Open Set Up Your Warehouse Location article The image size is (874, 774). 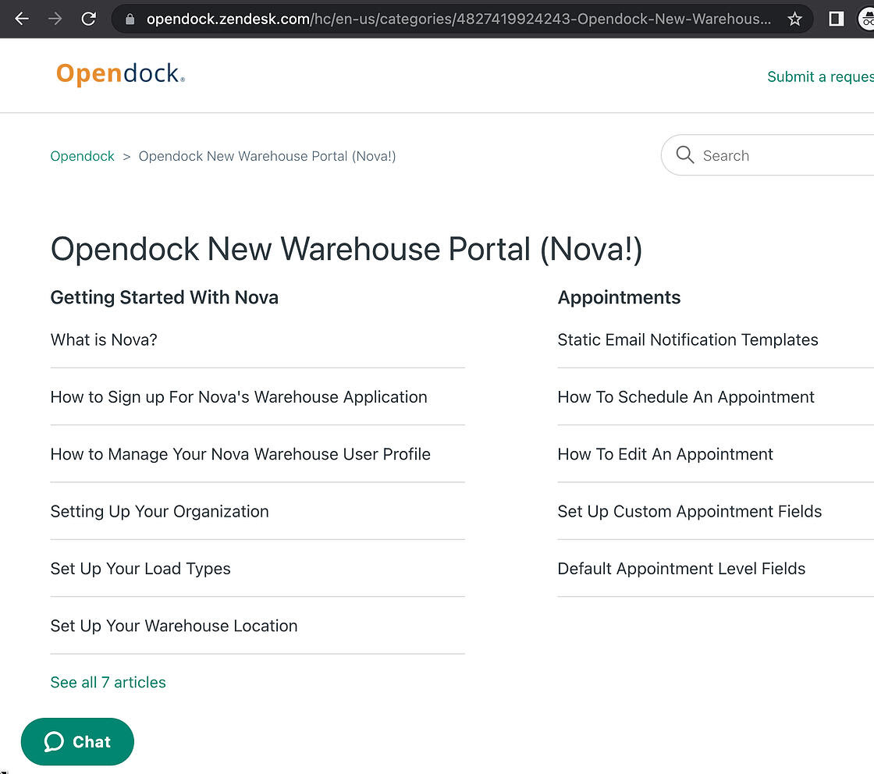pyautogui.click(x=174, y=627)
